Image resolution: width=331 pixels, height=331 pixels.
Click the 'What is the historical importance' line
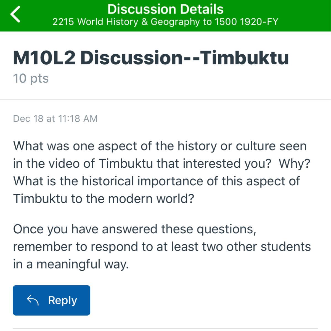pyautogui.click(x=156, y=181)
